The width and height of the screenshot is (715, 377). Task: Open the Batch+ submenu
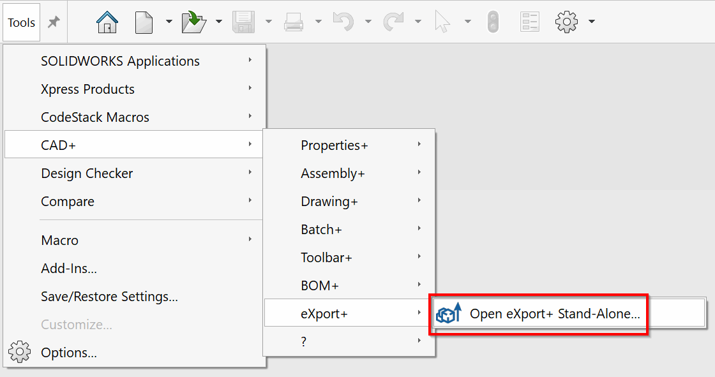[349, 229]
